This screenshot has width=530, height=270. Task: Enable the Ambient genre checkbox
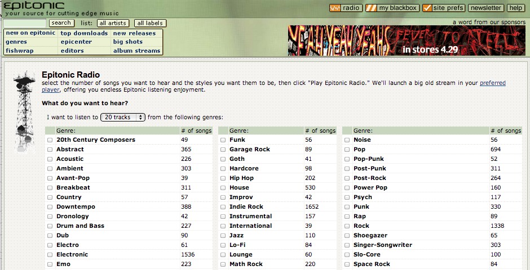(50, 169)
